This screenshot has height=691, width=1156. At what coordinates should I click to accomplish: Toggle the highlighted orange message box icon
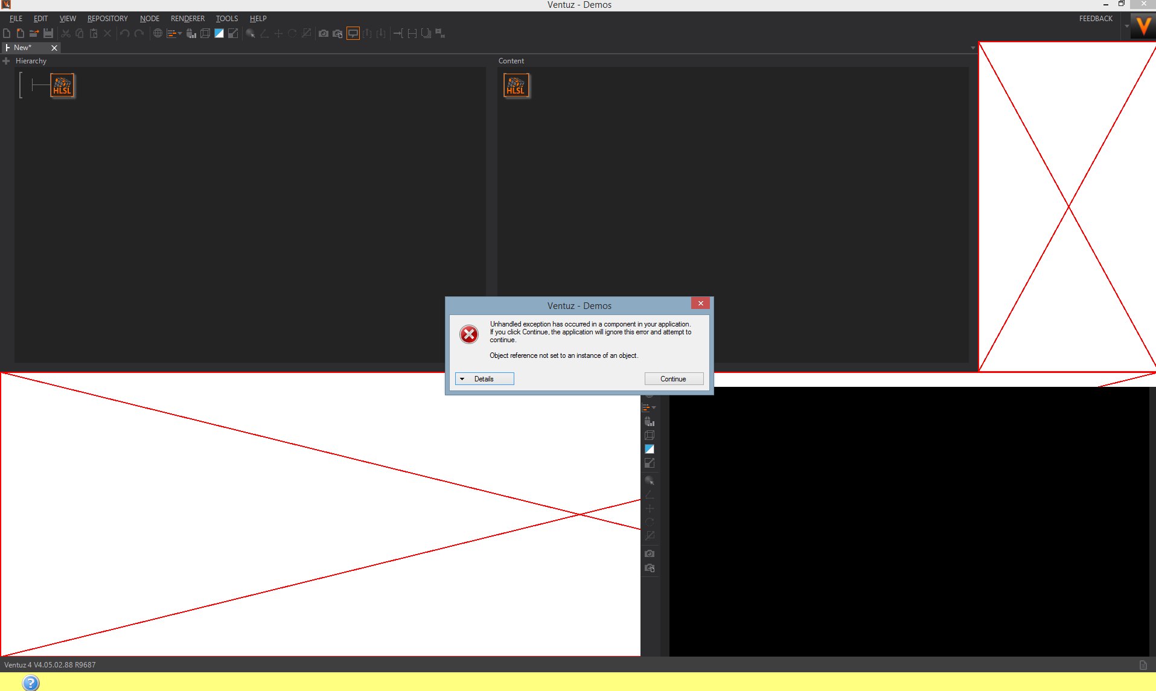(x=353, y=34)
